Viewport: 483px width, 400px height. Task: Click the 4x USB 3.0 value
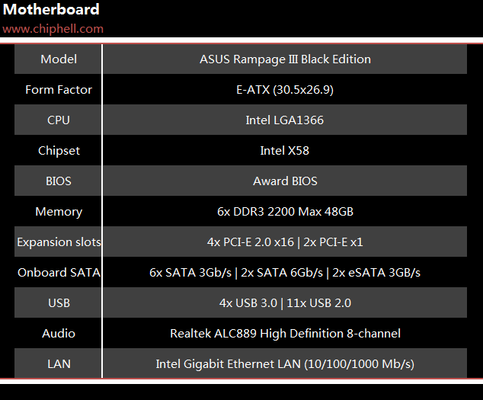248,303
